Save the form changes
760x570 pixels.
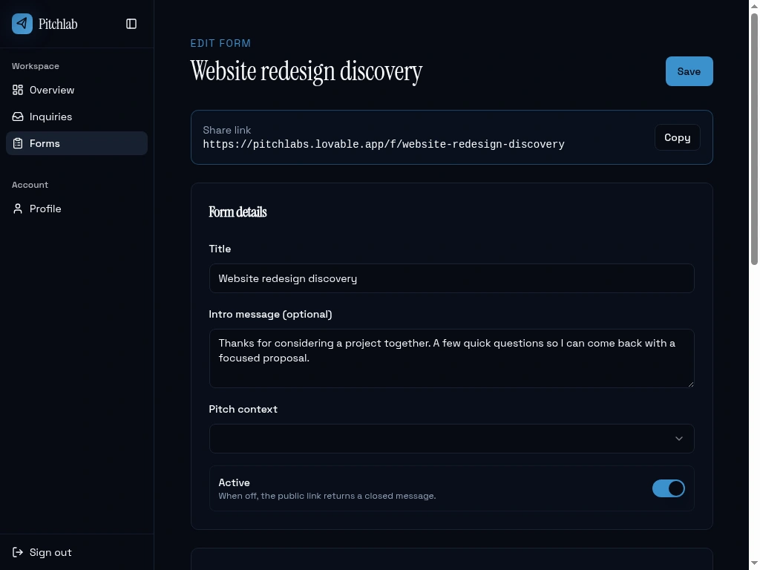pyautogui.click(x=689, y=71)
